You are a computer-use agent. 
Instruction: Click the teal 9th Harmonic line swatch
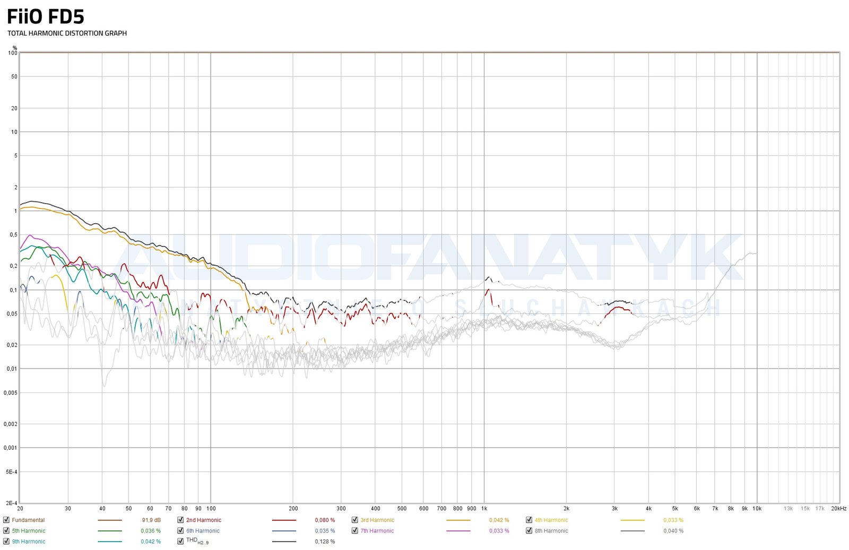[110, 542]
